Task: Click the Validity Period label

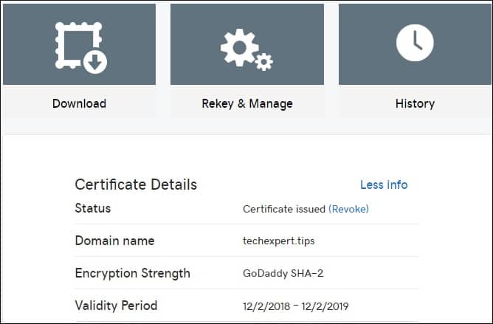Action: (x=116, y=306)
